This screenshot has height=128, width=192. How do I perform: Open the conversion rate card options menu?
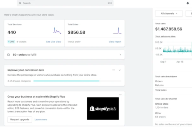[x=114, y=70]
